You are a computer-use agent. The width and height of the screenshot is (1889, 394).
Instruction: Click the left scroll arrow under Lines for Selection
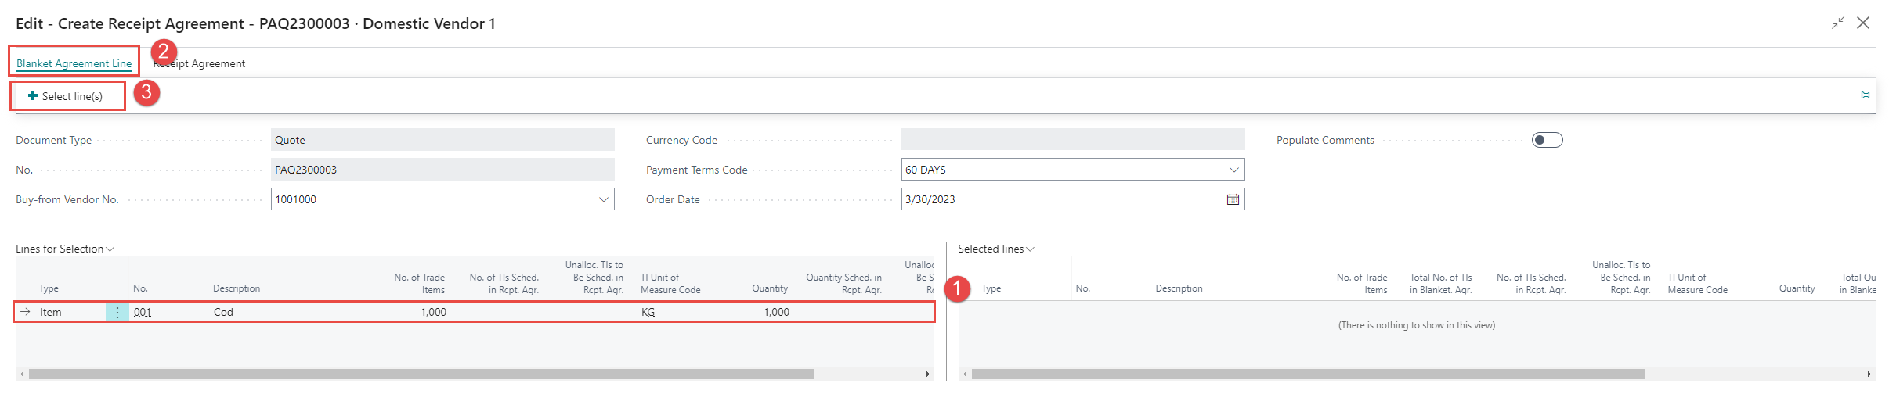point(22,374)
